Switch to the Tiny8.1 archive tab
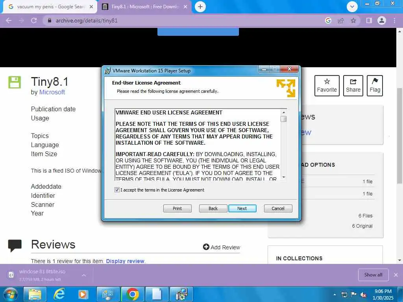The image size is (403, 302). click(144, 7)
